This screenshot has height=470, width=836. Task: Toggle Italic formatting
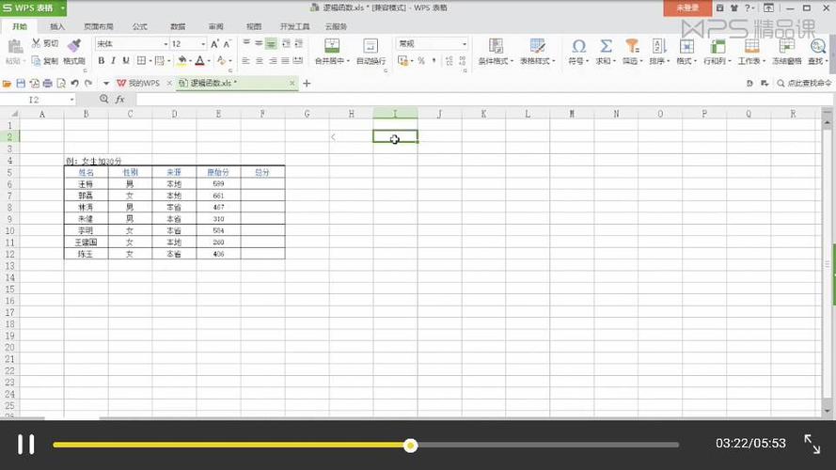(113, 61)
